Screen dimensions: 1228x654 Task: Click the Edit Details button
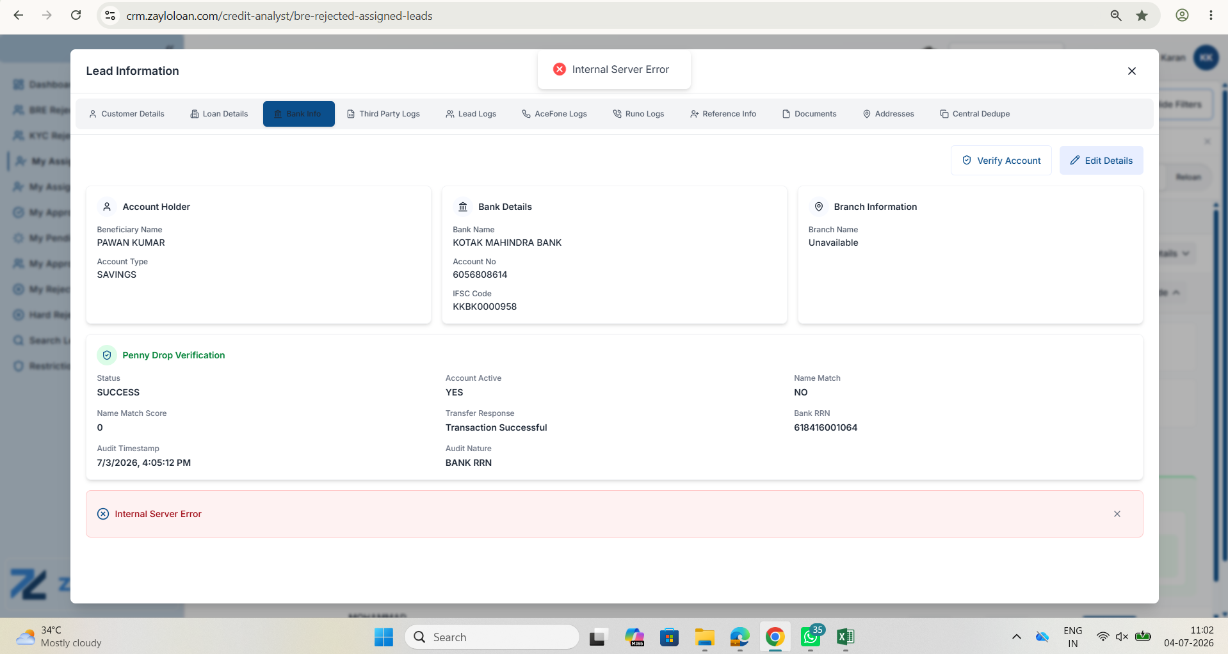coord(1101,161)
